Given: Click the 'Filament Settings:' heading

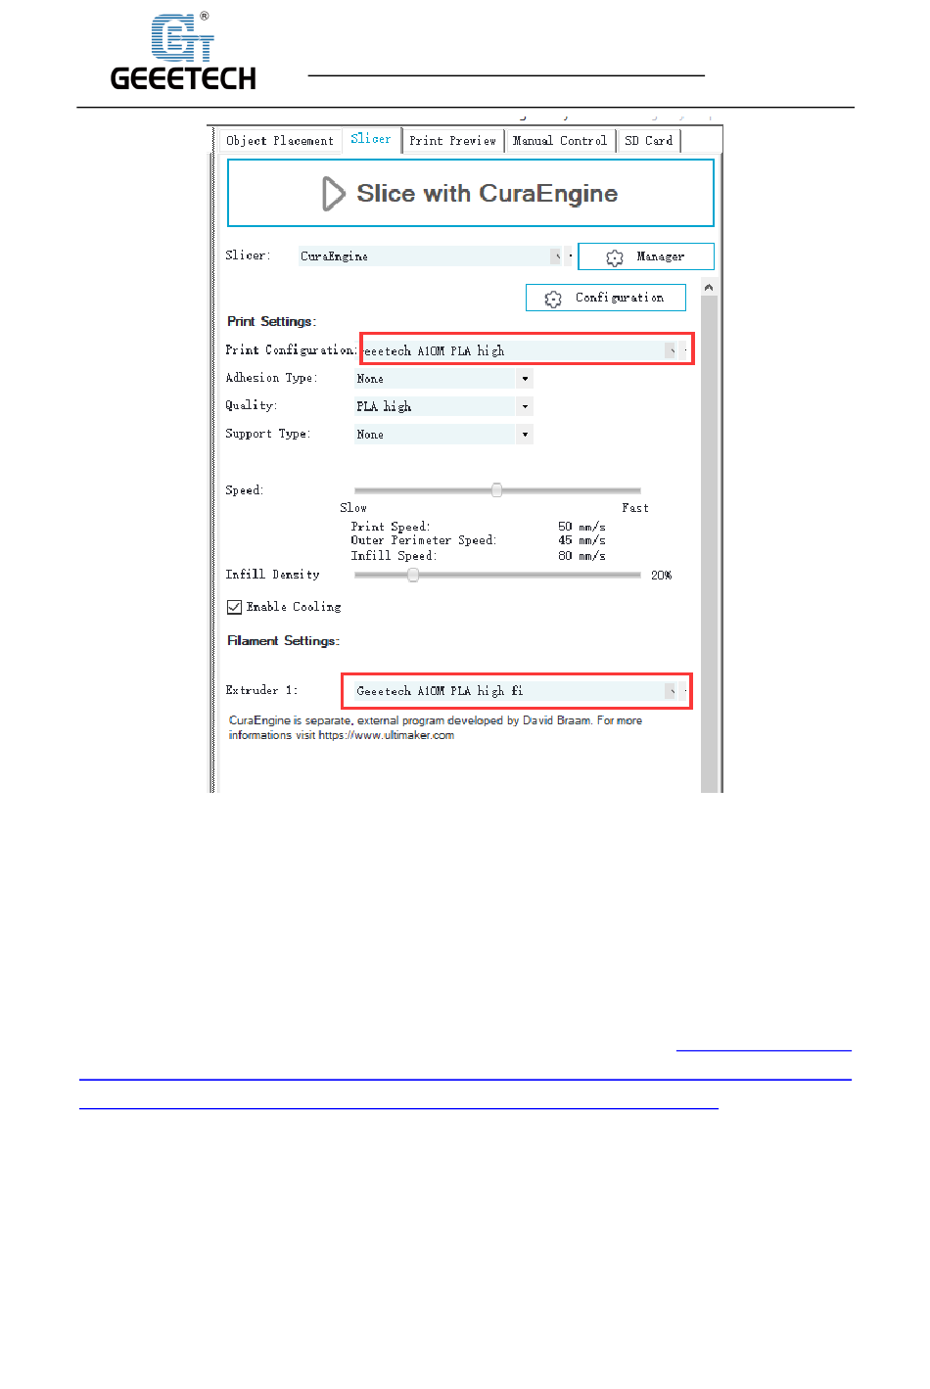Looking at the screenshot, I should click(x=283, y=641).
